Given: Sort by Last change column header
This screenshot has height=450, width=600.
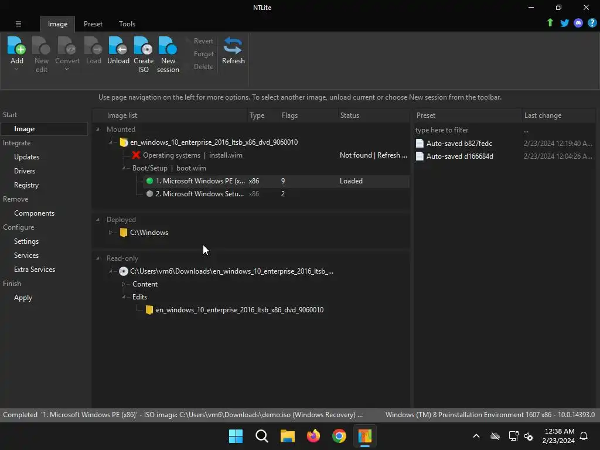Looking at the screenshot, I should tap(558, 115).
